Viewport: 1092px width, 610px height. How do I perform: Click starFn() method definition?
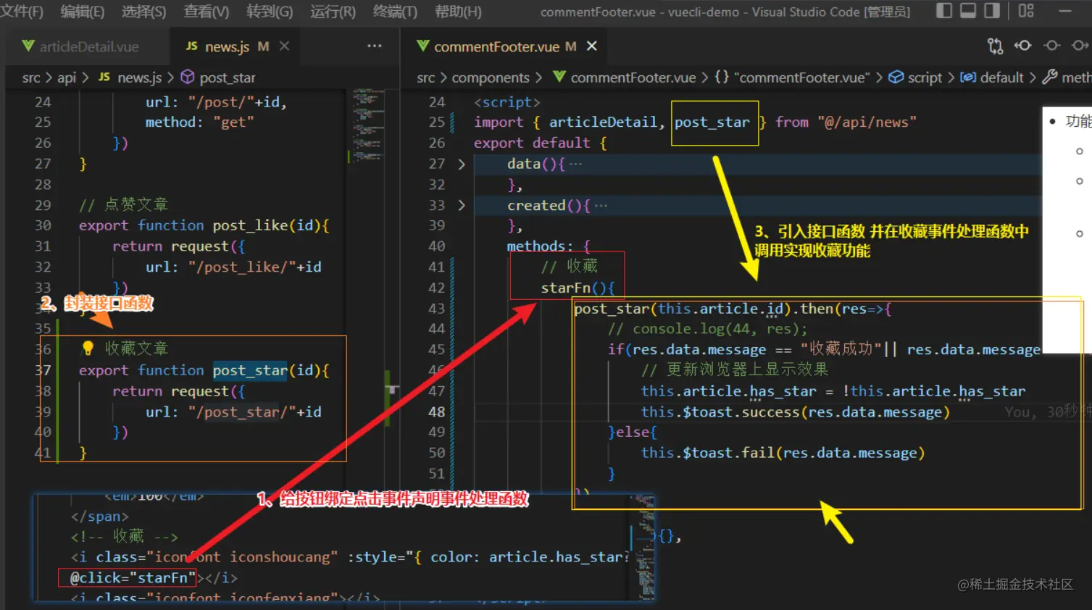point(578,288)
